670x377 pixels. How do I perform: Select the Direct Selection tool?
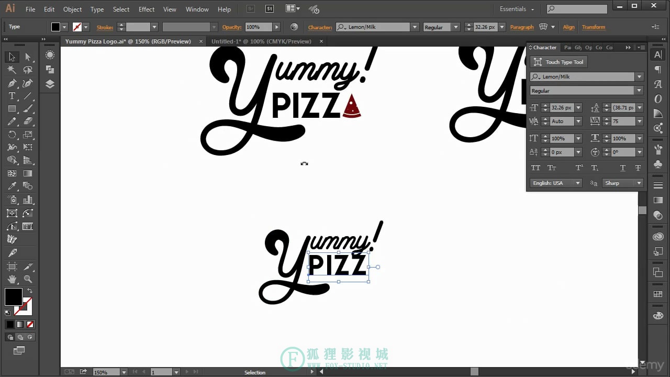tap(28, 57)
